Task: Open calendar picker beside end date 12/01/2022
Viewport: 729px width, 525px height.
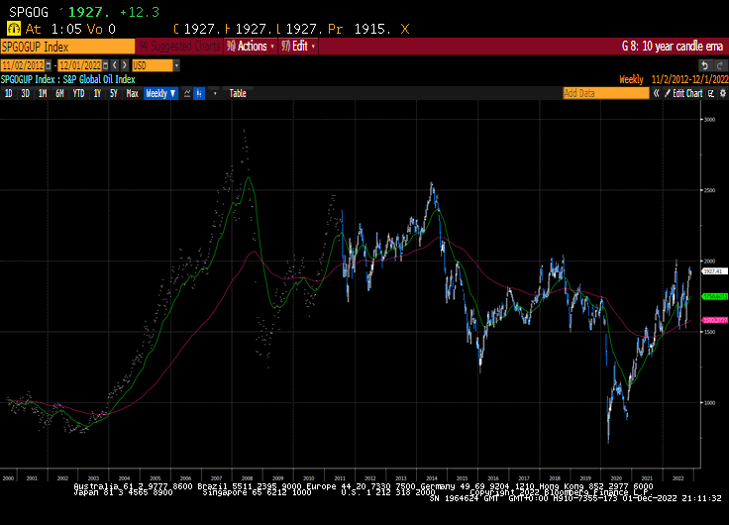Action: click(x=106, y=65)
